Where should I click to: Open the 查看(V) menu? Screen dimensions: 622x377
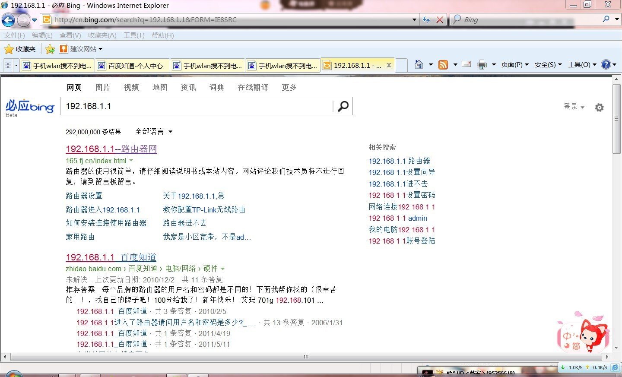point(70,35)
